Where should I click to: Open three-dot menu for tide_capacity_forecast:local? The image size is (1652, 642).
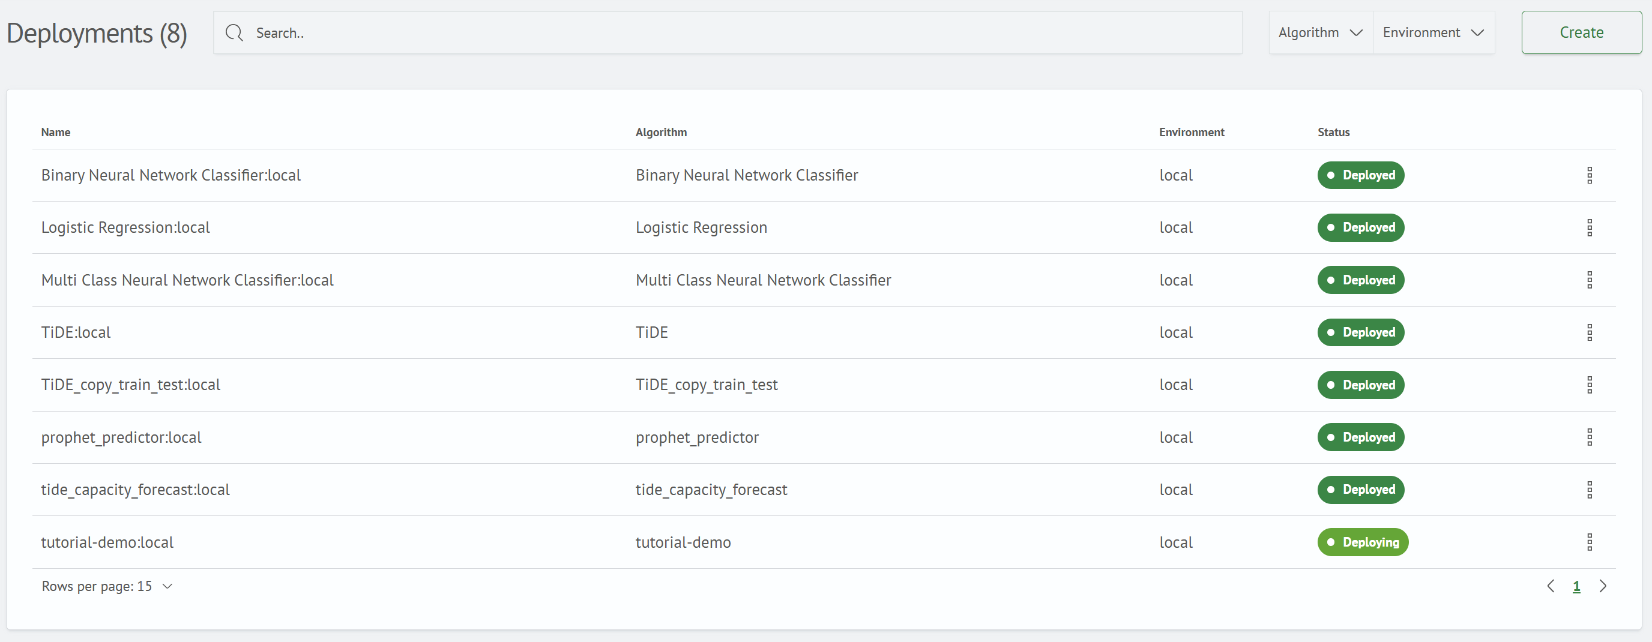tap(1589, 490)
